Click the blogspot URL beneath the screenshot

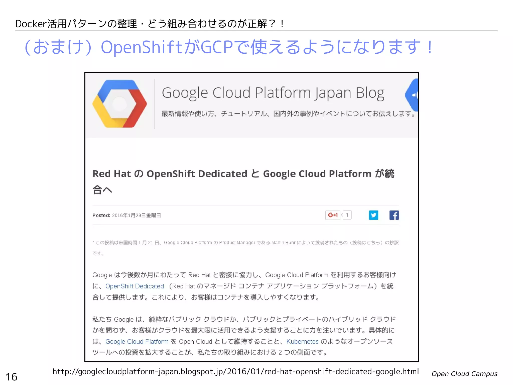(x=235, y=371)
